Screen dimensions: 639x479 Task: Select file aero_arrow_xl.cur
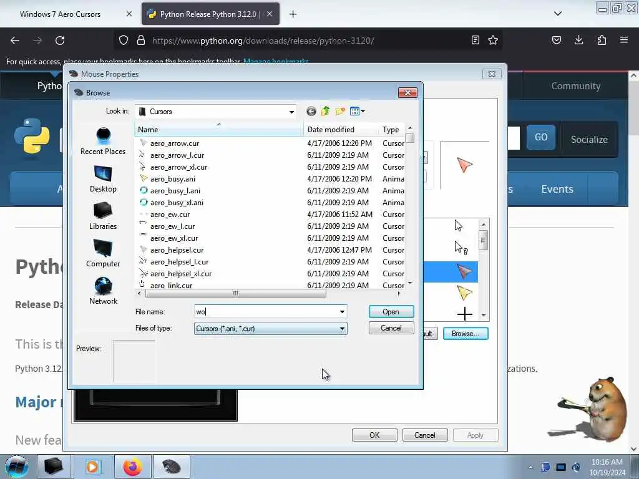click(178, 167)
